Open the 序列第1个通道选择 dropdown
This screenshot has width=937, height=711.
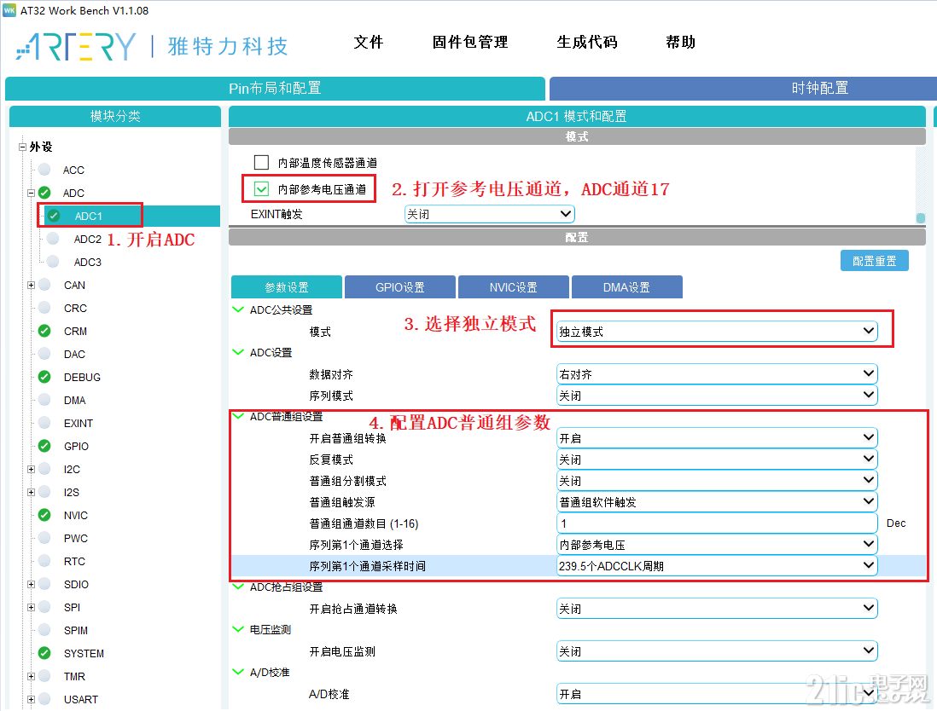coord(717,545)
